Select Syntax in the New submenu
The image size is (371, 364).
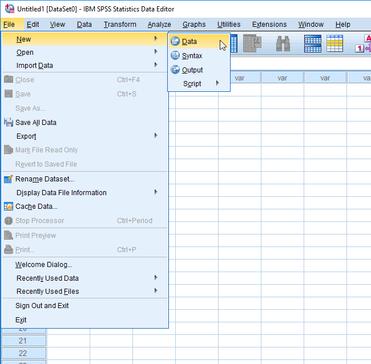click(199, 55)
